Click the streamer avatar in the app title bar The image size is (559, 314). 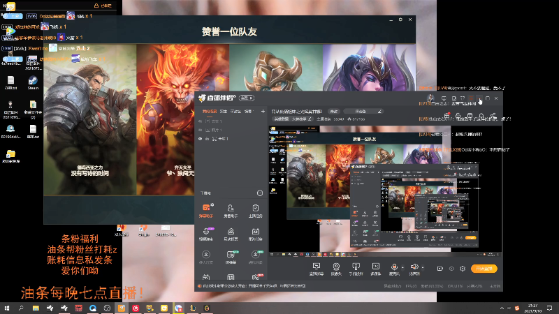pos(430,98)
